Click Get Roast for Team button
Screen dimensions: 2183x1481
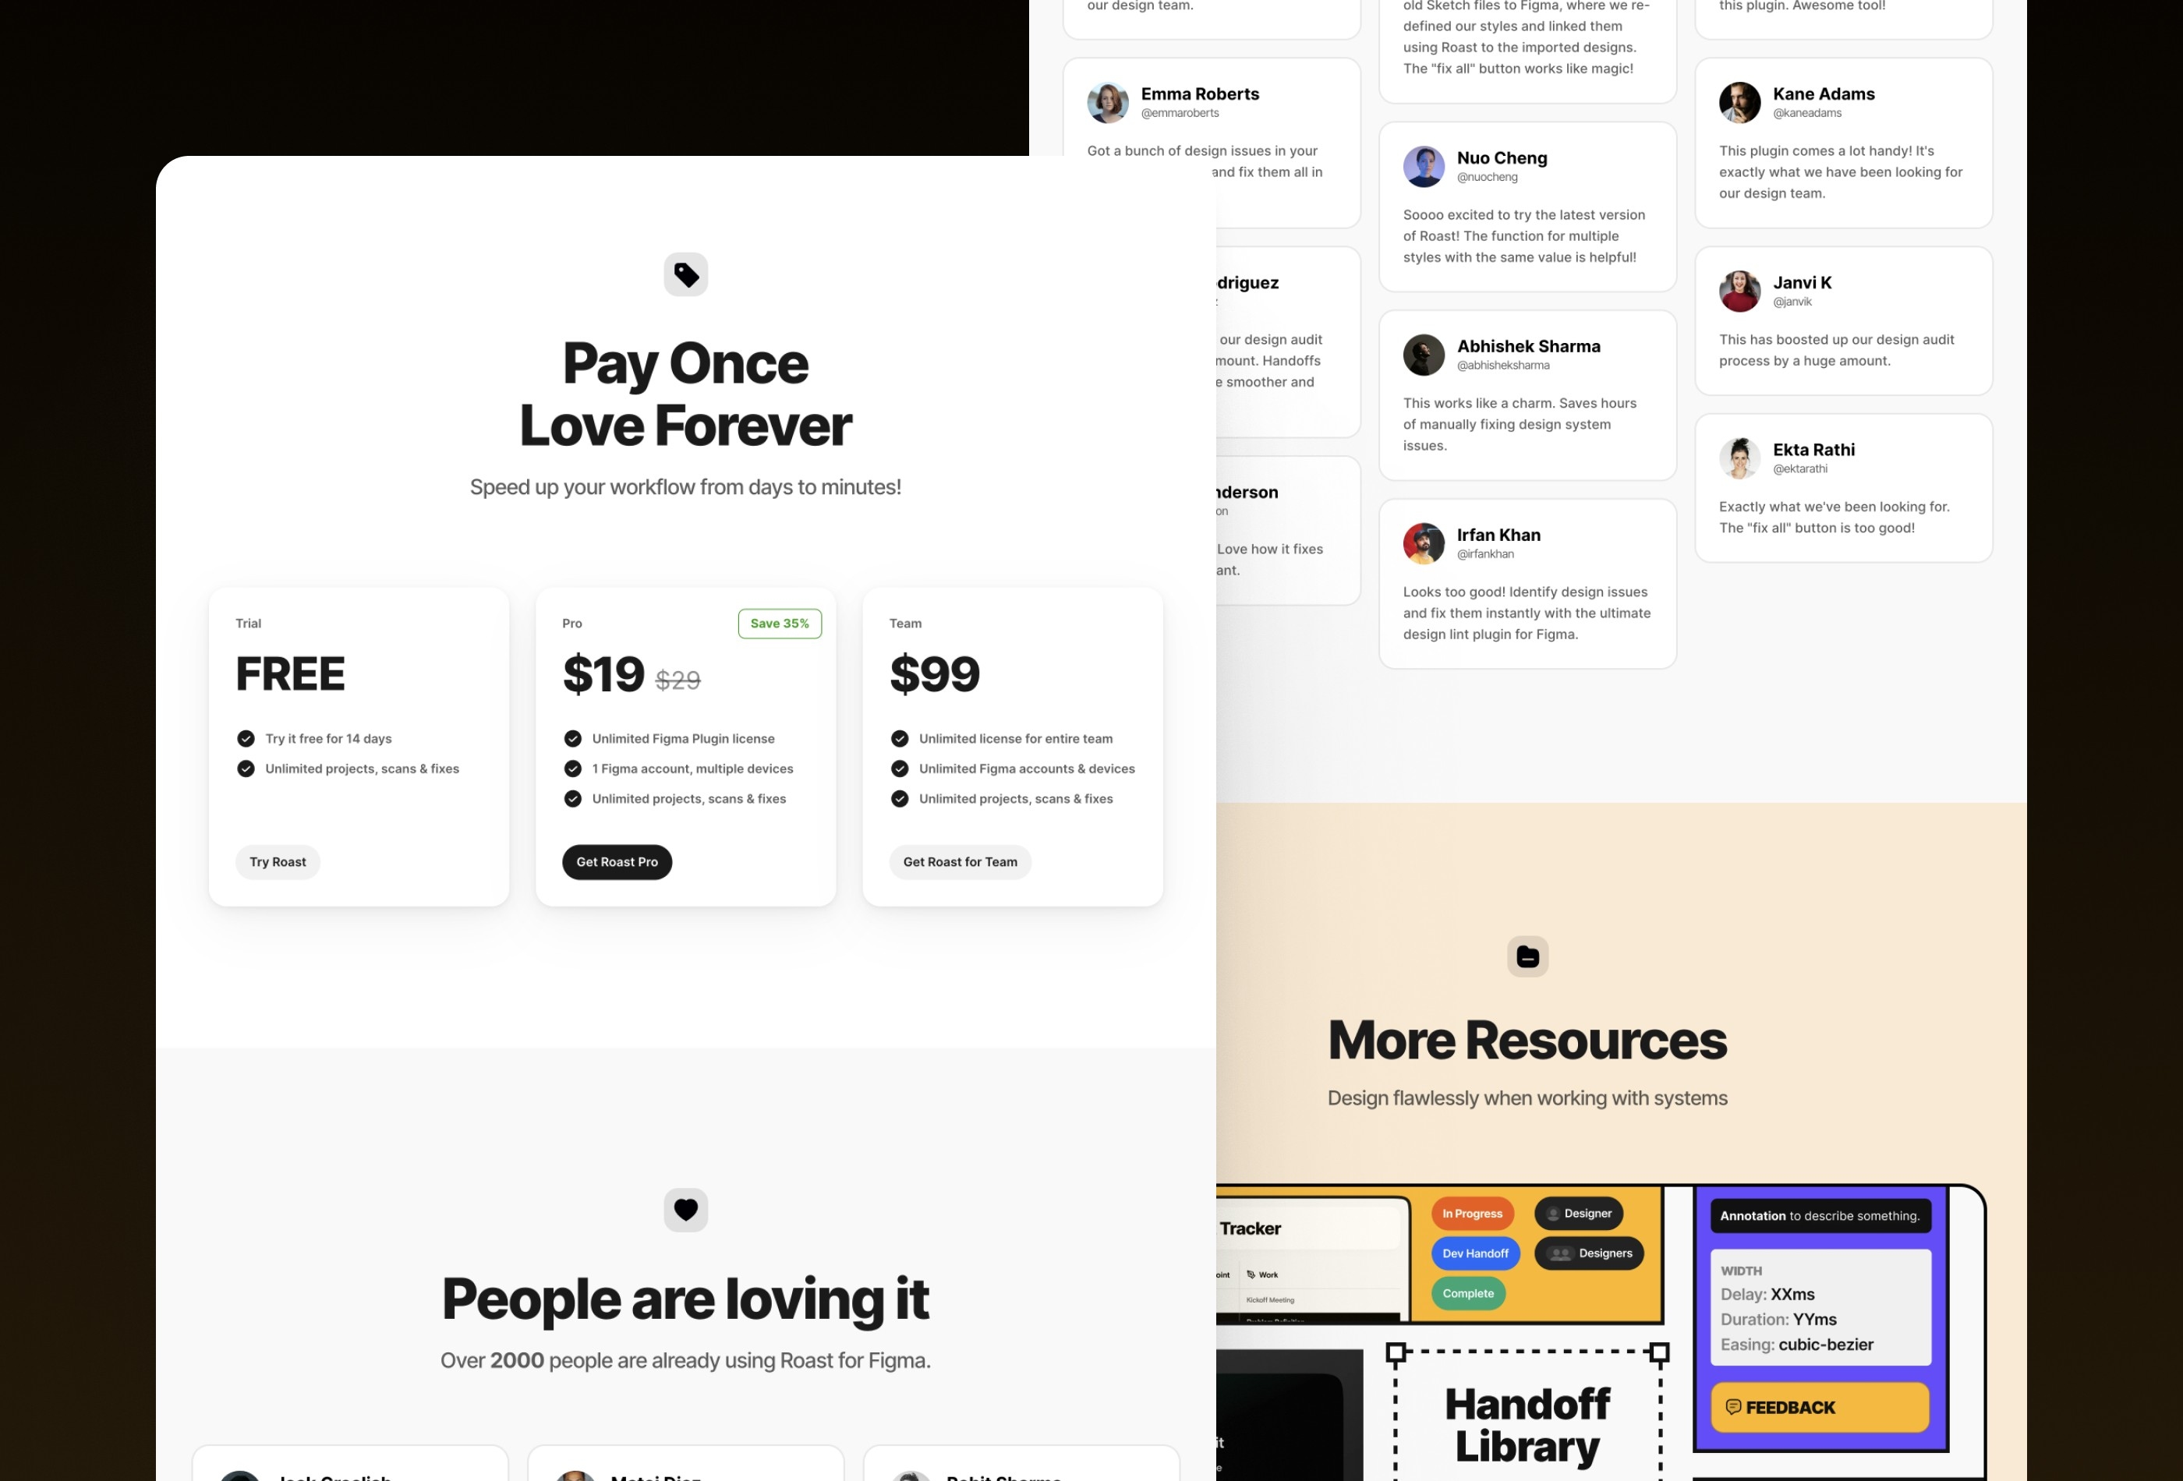coord(958,861)
